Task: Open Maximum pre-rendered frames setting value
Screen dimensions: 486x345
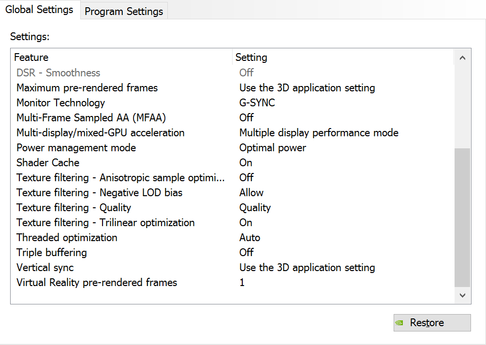Action: [x=307, y=88]
